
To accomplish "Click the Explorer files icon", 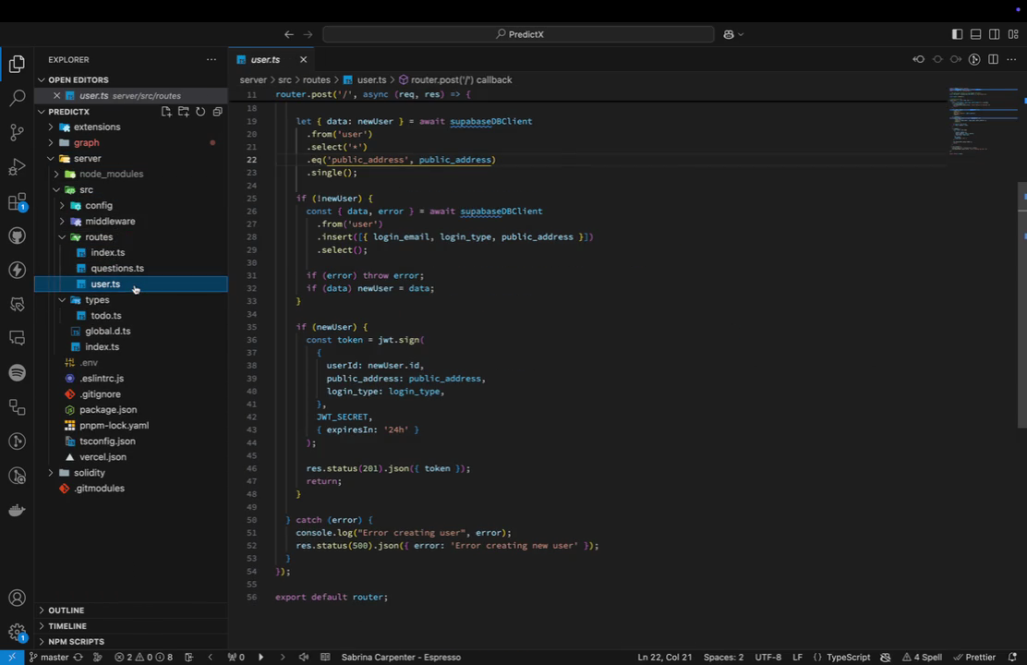I will coord(17,64).
